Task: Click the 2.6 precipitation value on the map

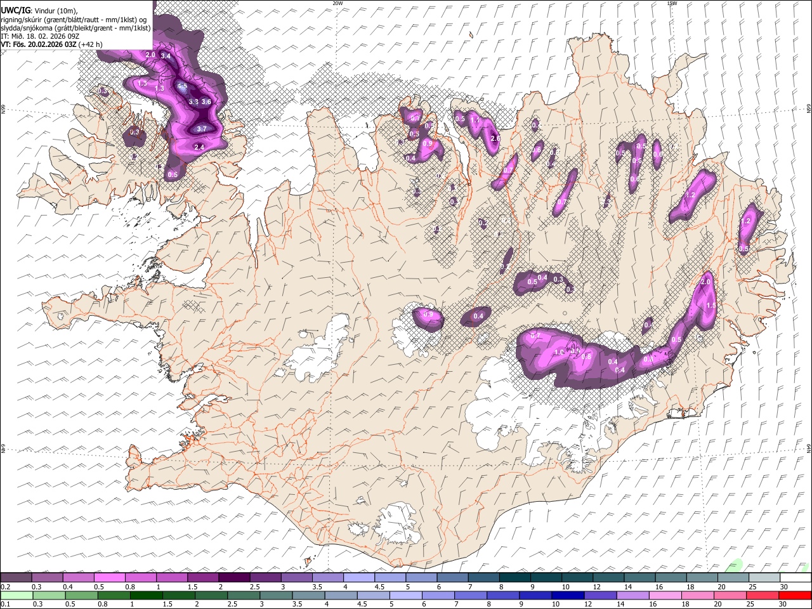Action: (x=495, y=138)
